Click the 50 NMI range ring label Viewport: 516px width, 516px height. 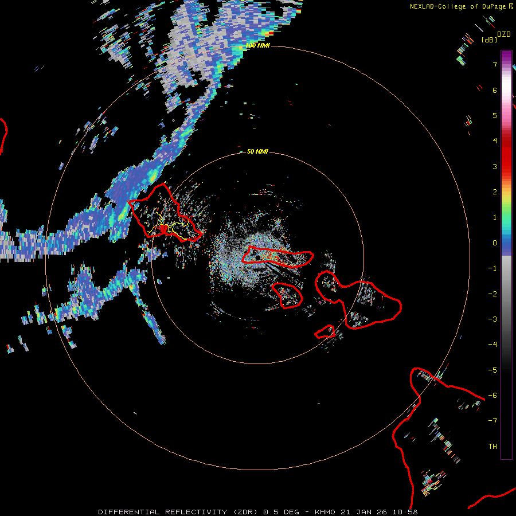pos(257,151)
